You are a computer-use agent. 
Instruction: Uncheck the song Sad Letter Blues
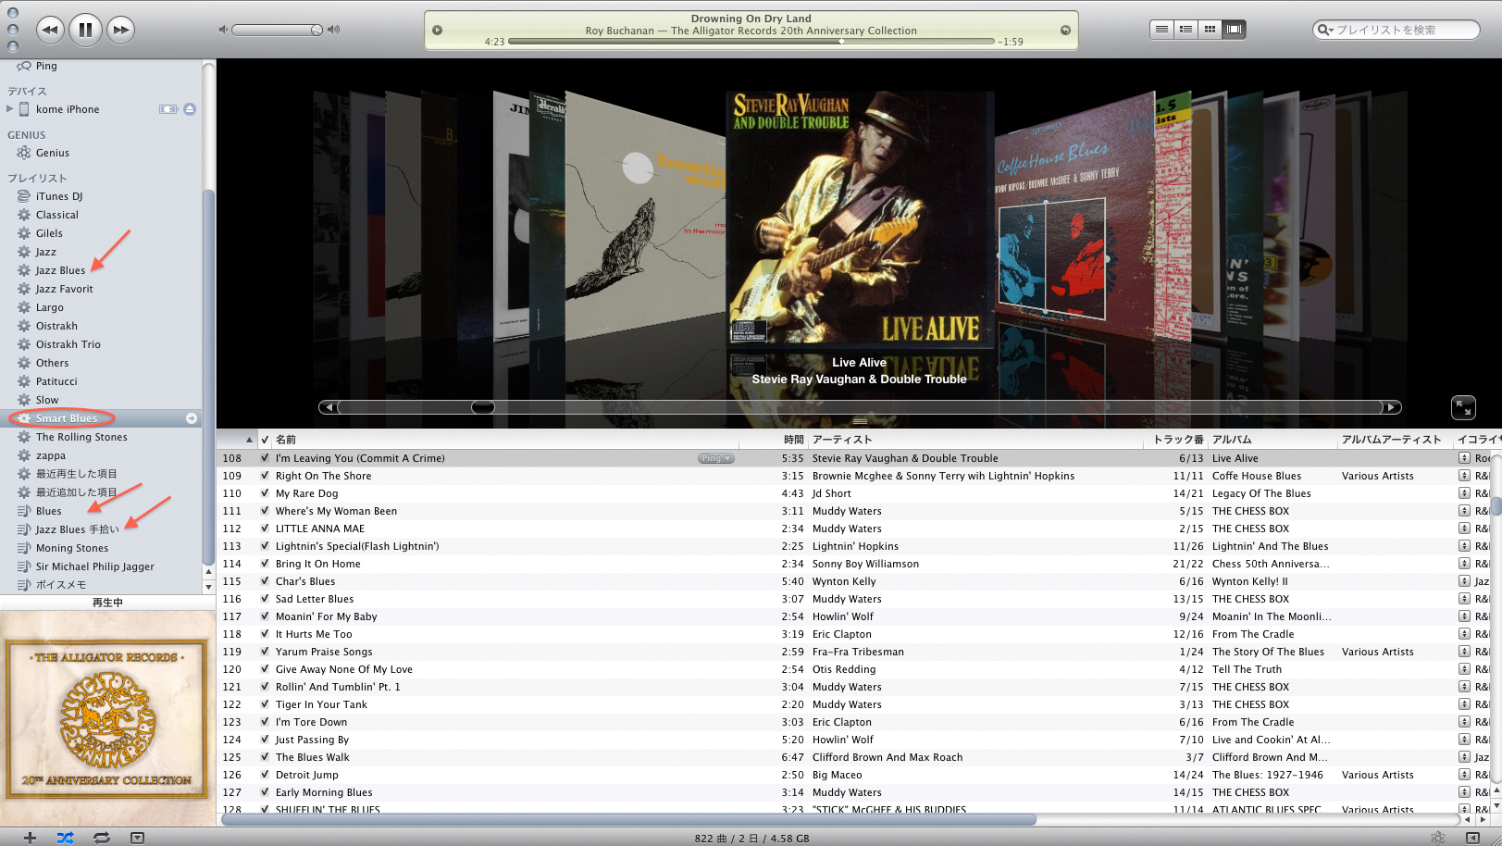[265, 599]
